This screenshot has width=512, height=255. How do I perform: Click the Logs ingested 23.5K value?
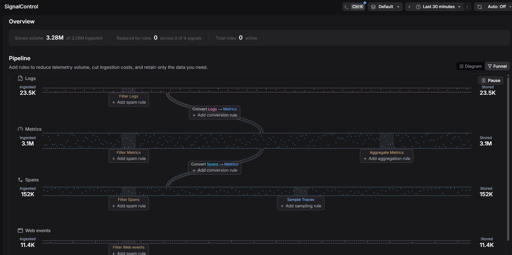[x=28, y=93]
